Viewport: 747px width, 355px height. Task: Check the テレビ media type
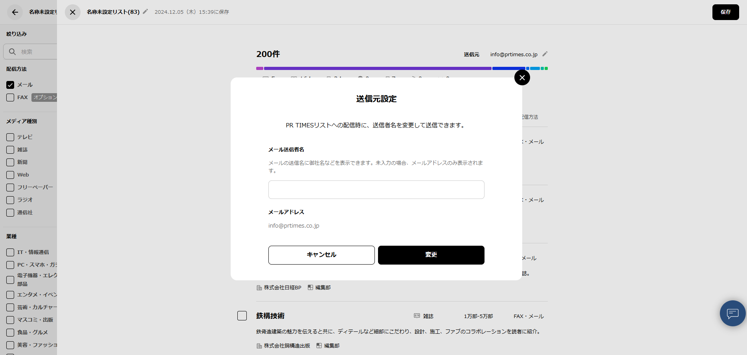(x=10, y=137)
